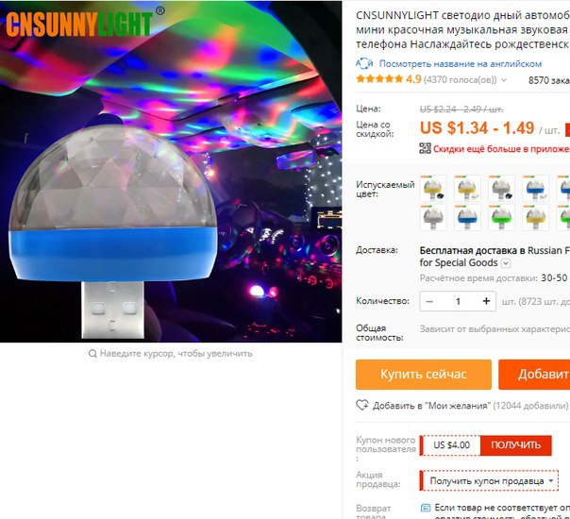Increase quantity with the plus button
Viewport: 570px width, 519px height.
pos(486,301)
